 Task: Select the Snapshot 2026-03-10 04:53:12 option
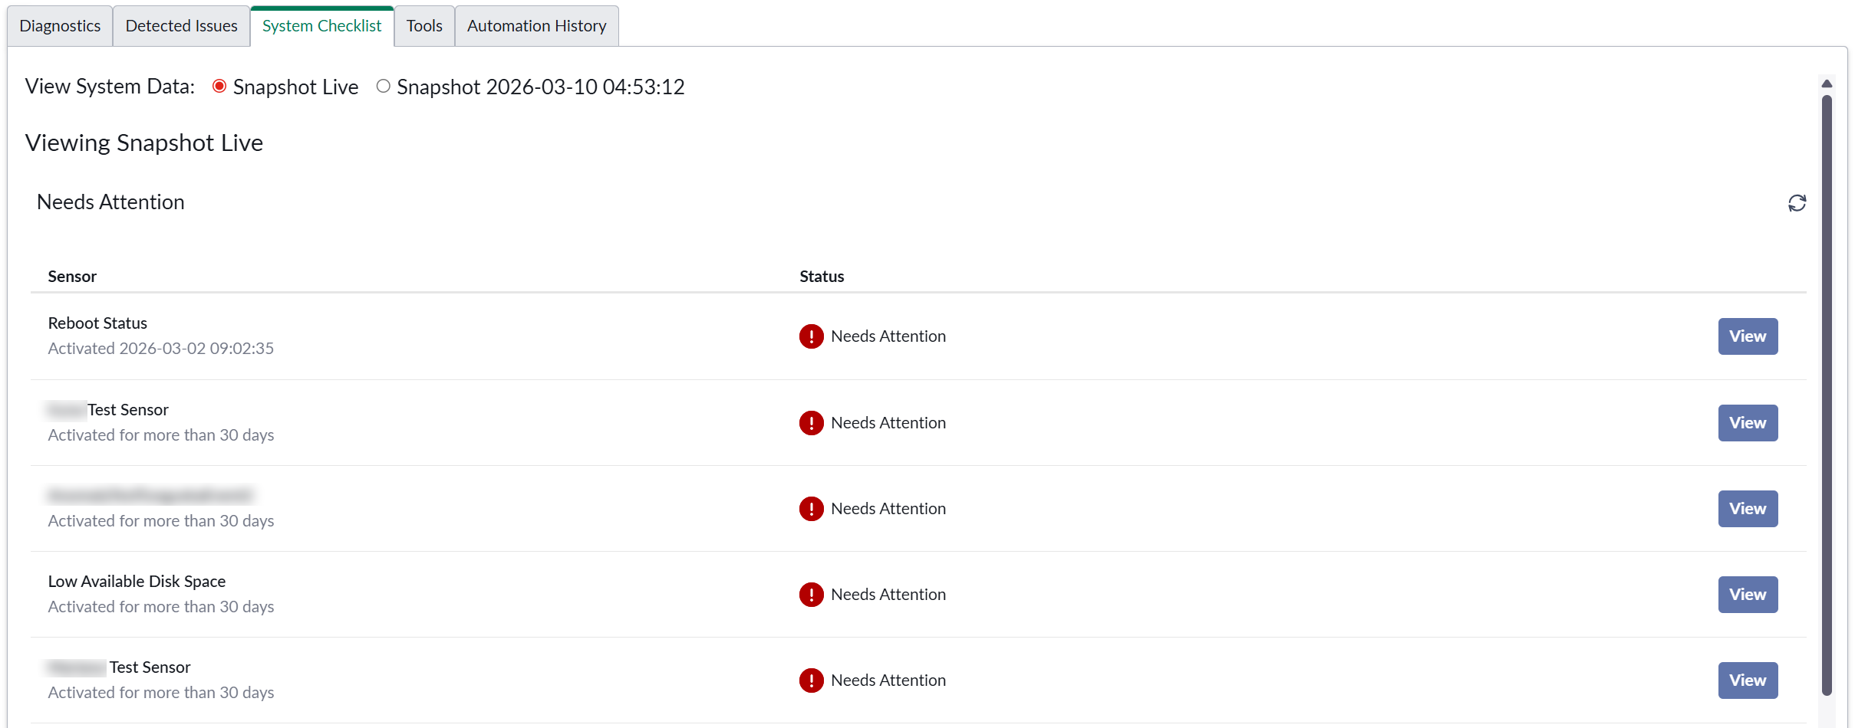coord(384,87)
